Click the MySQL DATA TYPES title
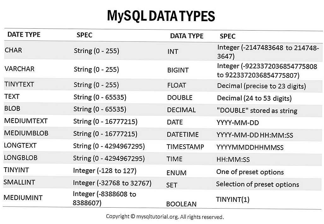Image resolution: width=324 pixels, height=224 pixels. [161, 16]
